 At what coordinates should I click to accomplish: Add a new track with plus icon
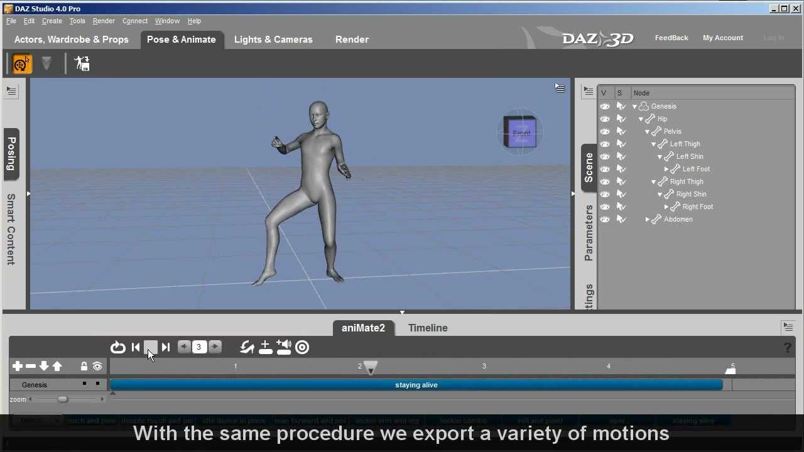point(17,366)
